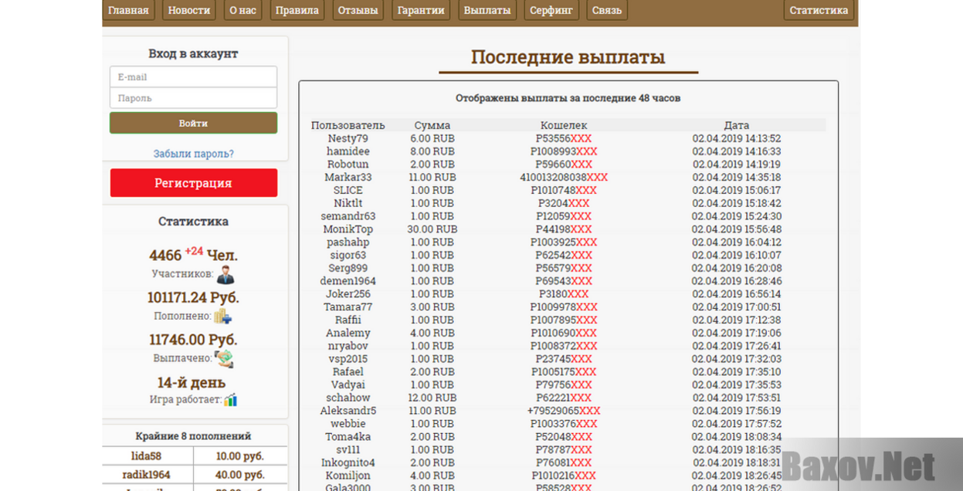Image resolution: width=963 pixels, height=491 pixels.
Task: Focus the Пароль password field
Action: point(193,98)
